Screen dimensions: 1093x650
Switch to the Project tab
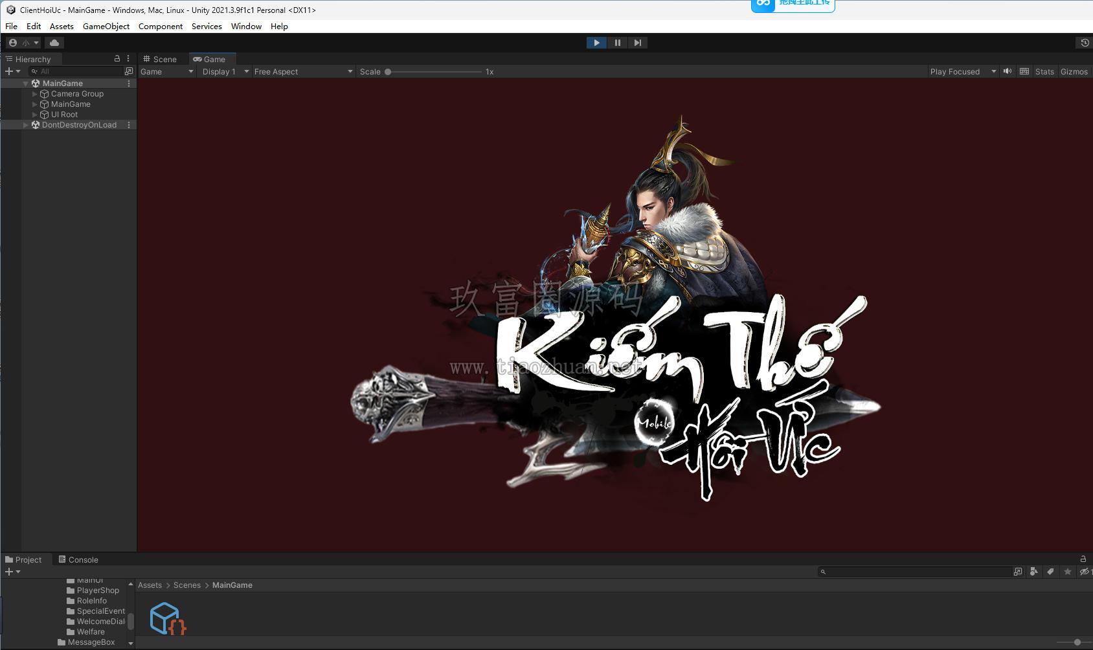click(x=23, y=560)
